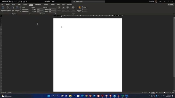Switch to the Mailings tab
175x98 pixels.
pos(46,4)
